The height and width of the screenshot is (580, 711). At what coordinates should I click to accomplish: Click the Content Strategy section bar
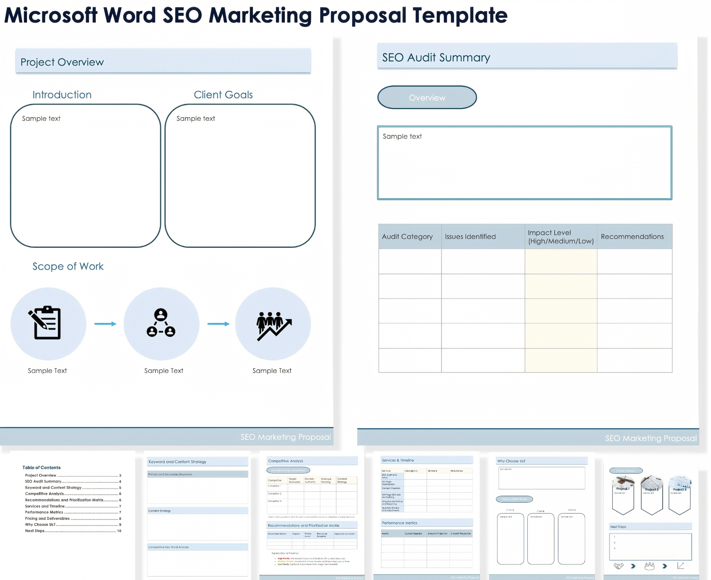(197, 510)
